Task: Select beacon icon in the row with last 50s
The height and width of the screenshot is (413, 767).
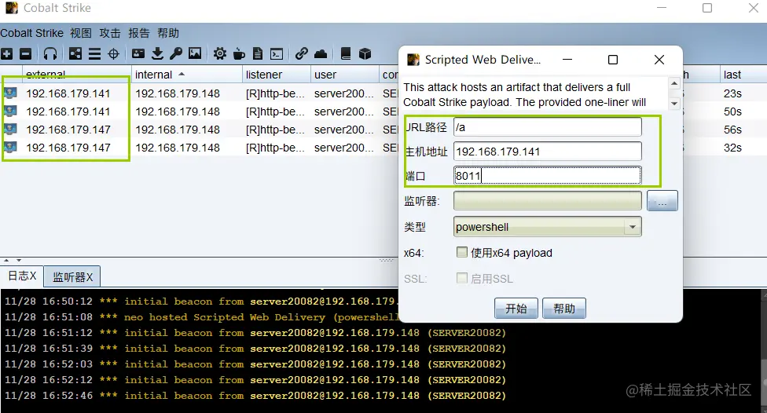Action: pyautogui.click(x=10, y=111)
